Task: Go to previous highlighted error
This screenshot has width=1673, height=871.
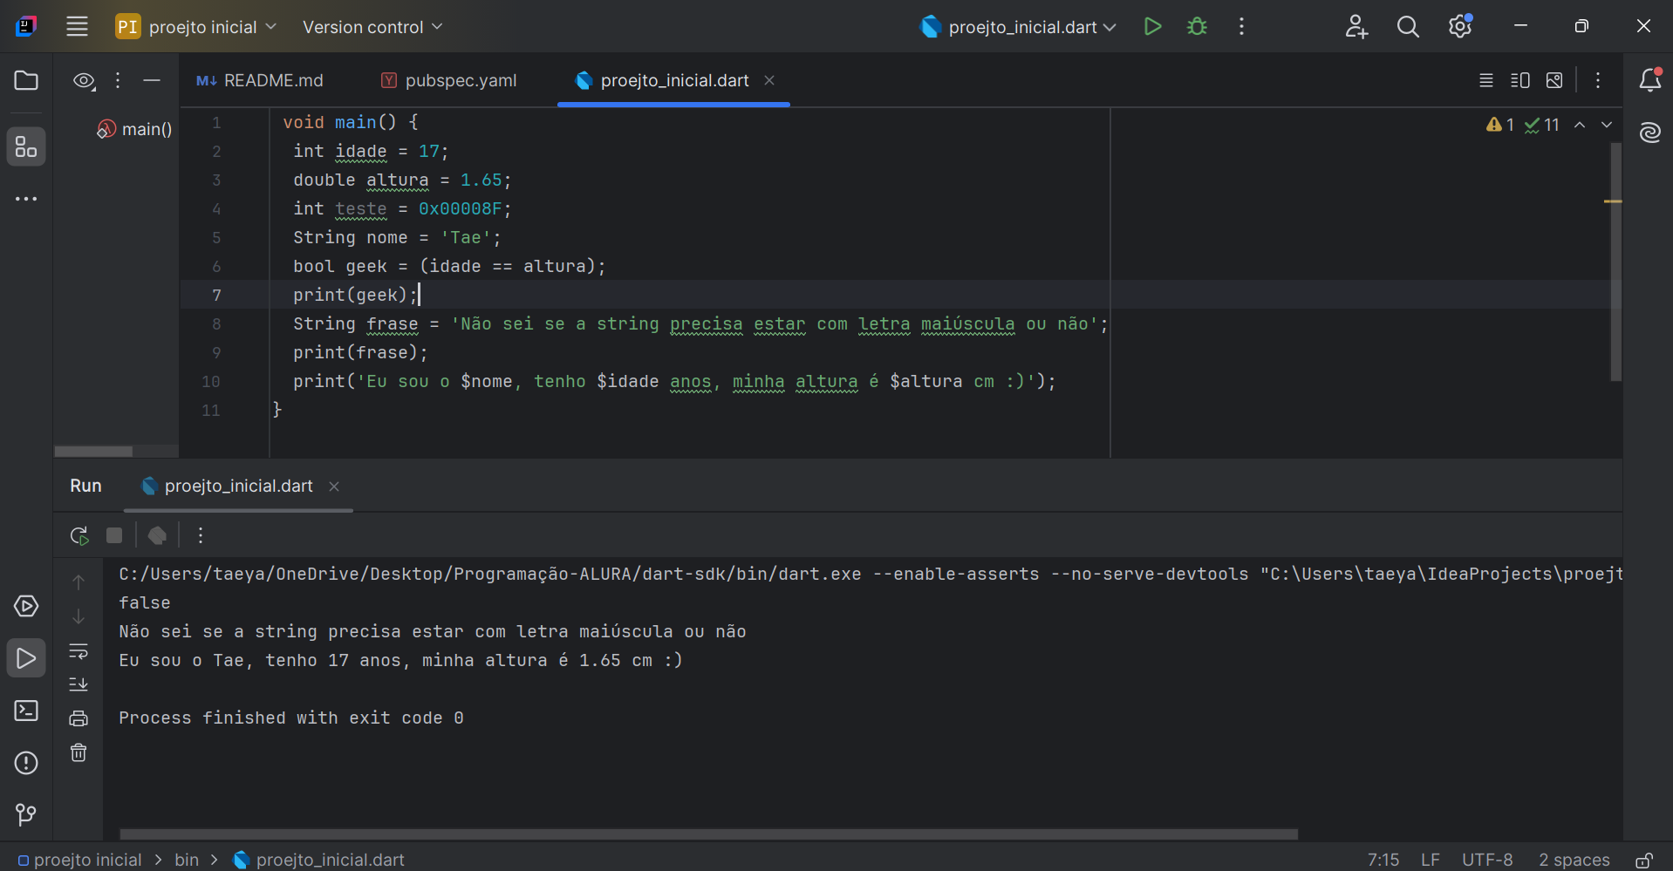Action: pos(1580,125)
